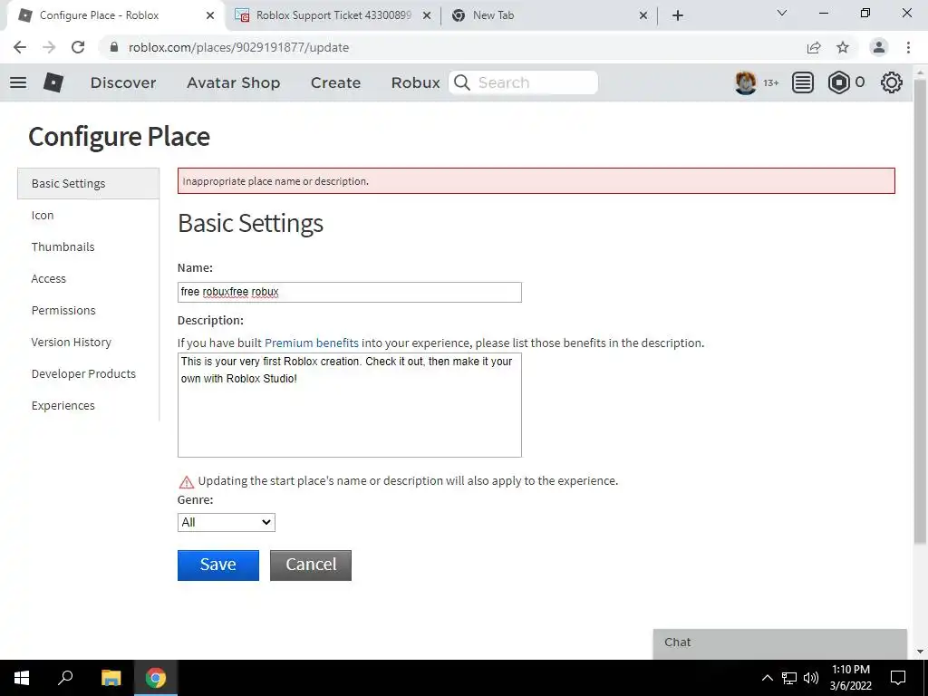Share this page icon
Screen dimensions: 928x696
(814, 47)
